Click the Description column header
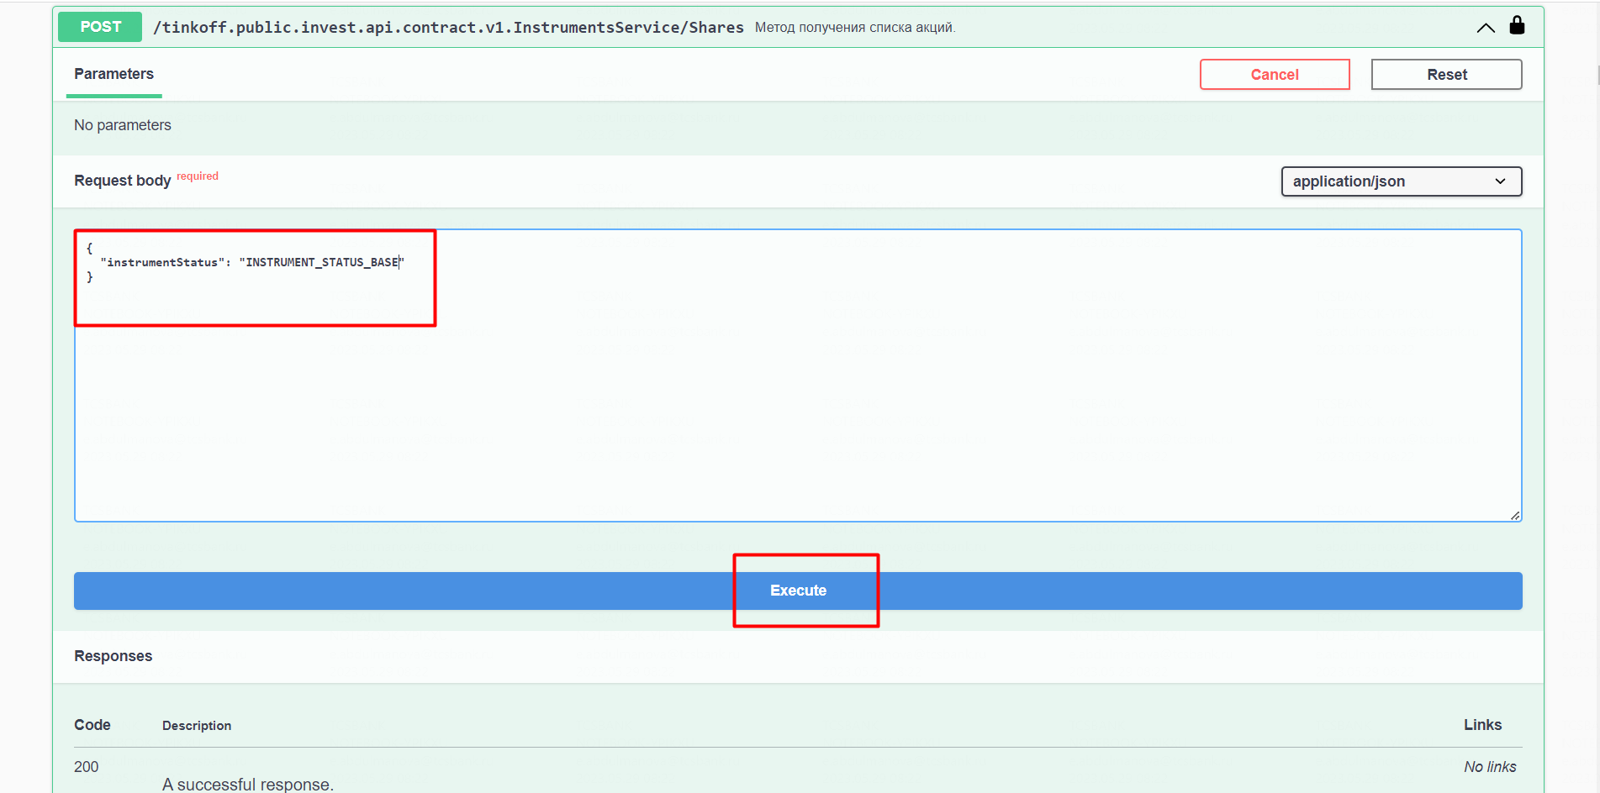1600x793 pixels. [197, 726]
